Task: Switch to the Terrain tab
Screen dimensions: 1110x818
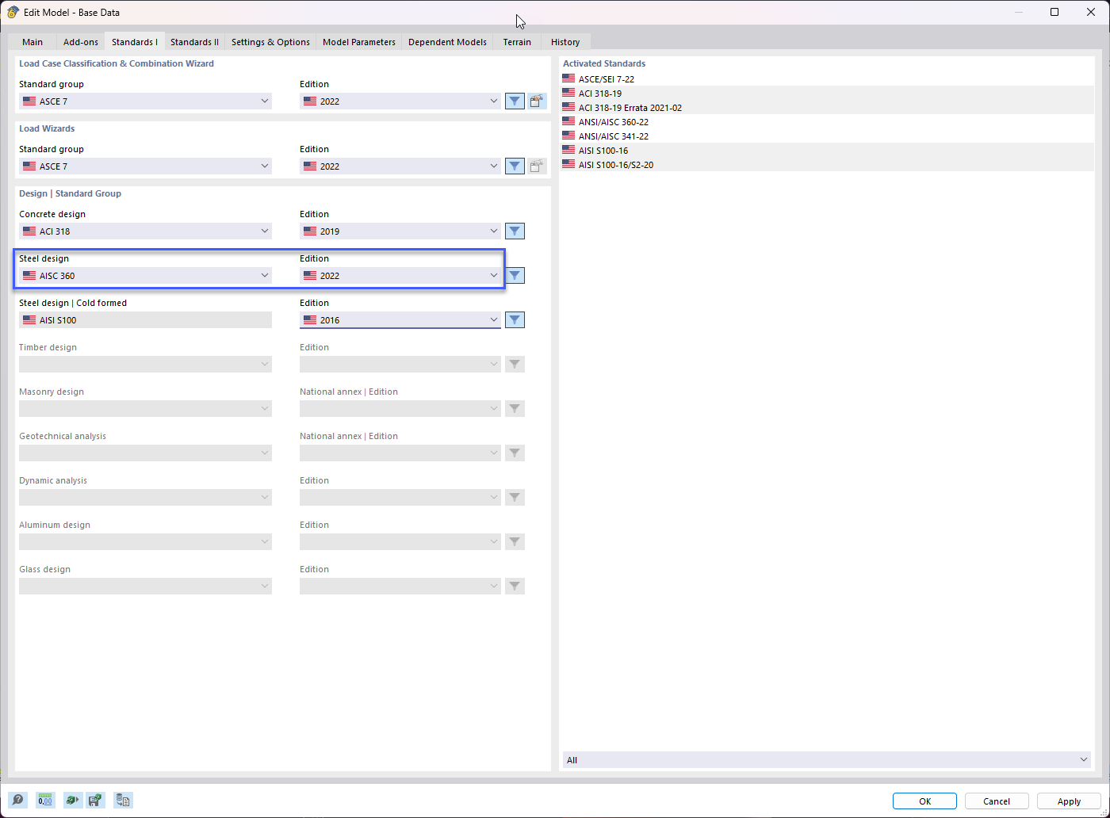Action: point(517,42)
